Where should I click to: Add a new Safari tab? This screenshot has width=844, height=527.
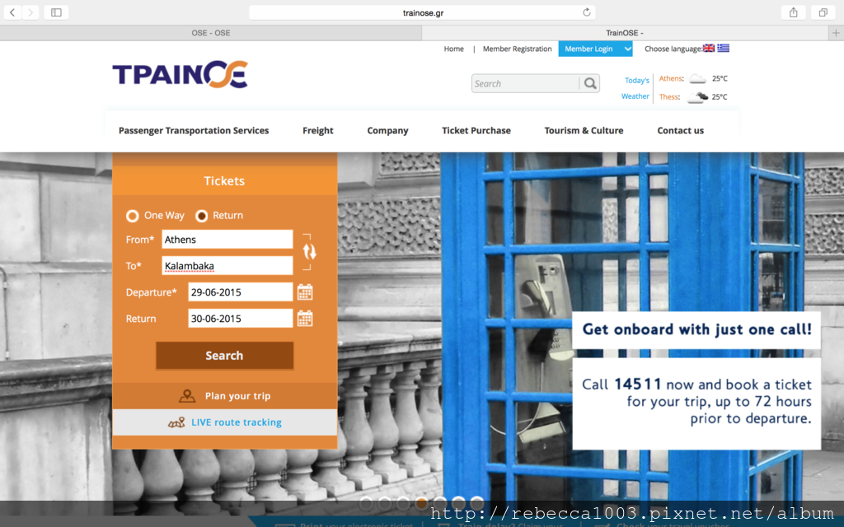pyautogui.click(x=836, y=33)
